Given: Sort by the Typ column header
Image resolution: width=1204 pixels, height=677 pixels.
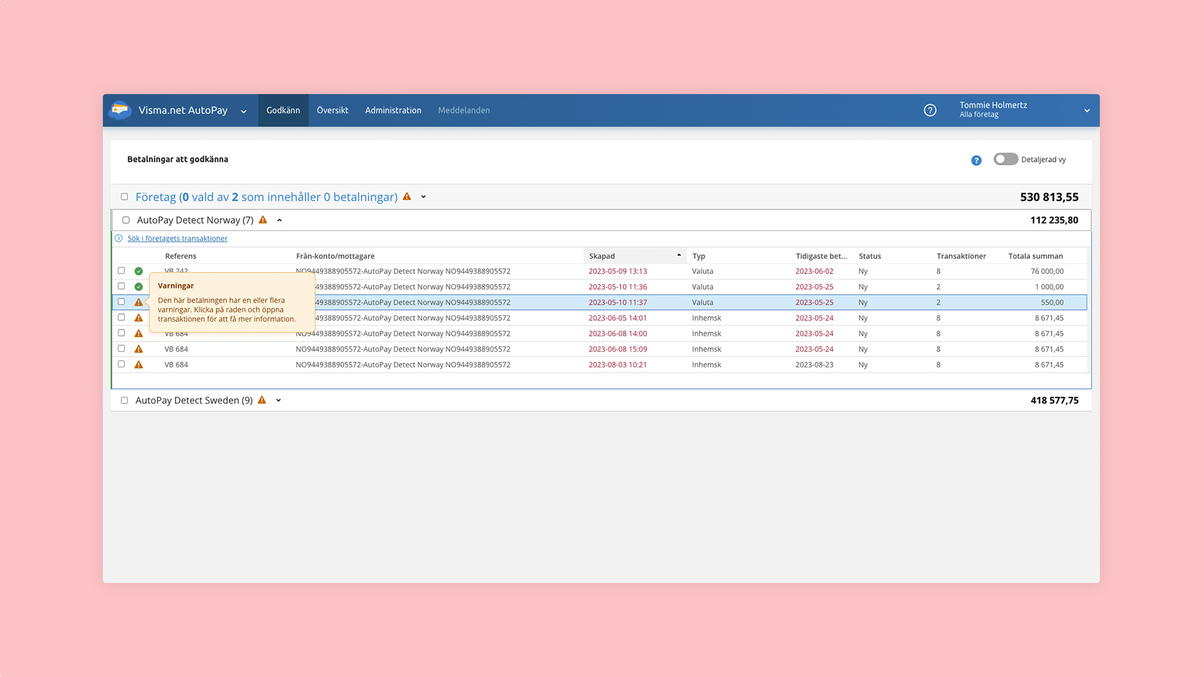Looking at the screenshot, I should click(x=699, y=256).
